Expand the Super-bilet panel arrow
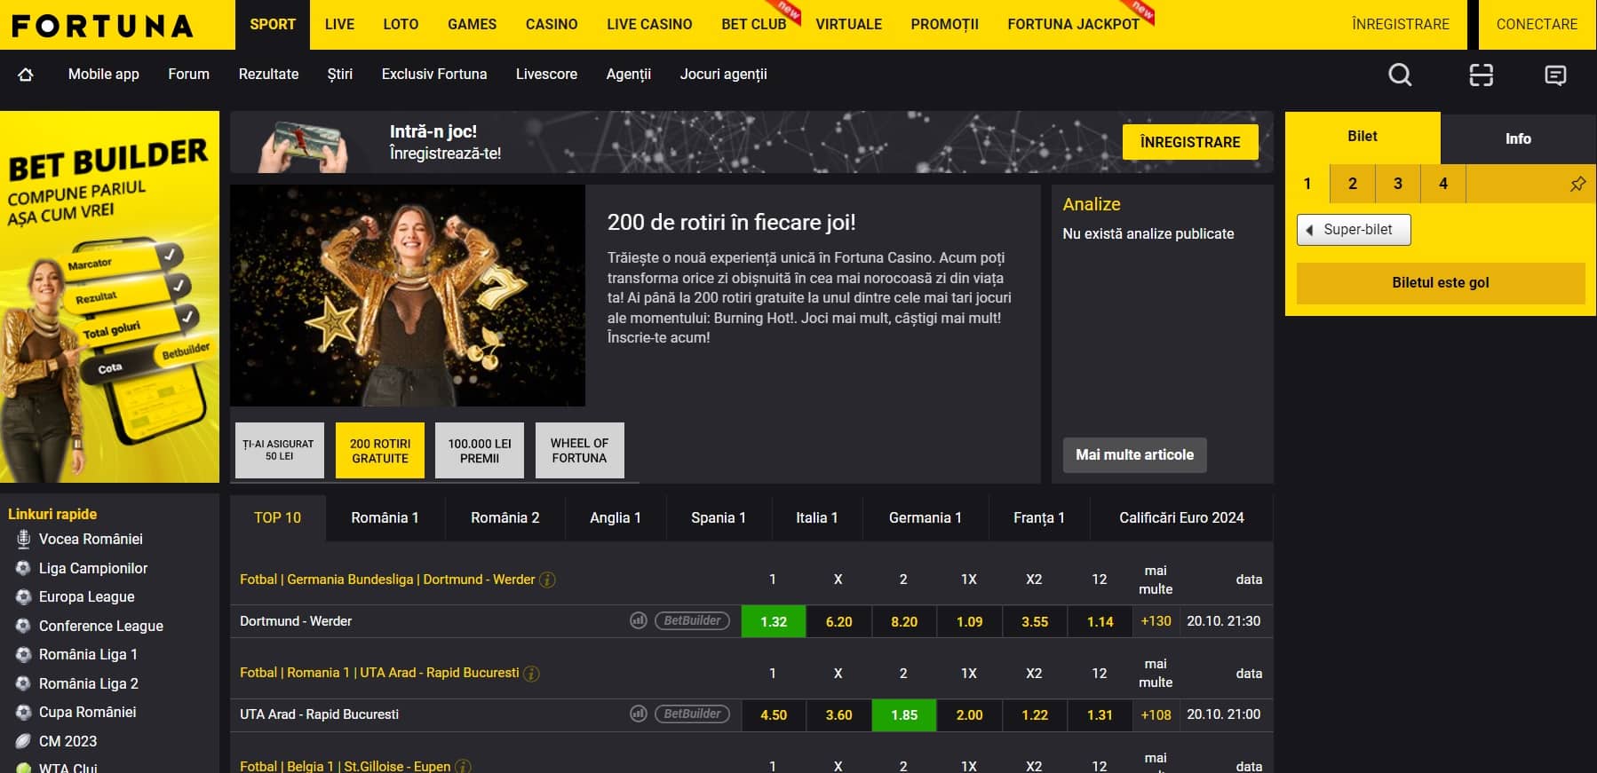 pos(1309,230)
